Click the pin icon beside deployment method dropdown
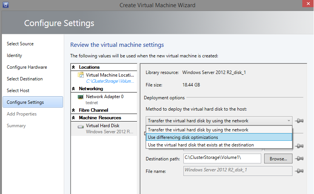The image size is (314, 194). [300, 121]
